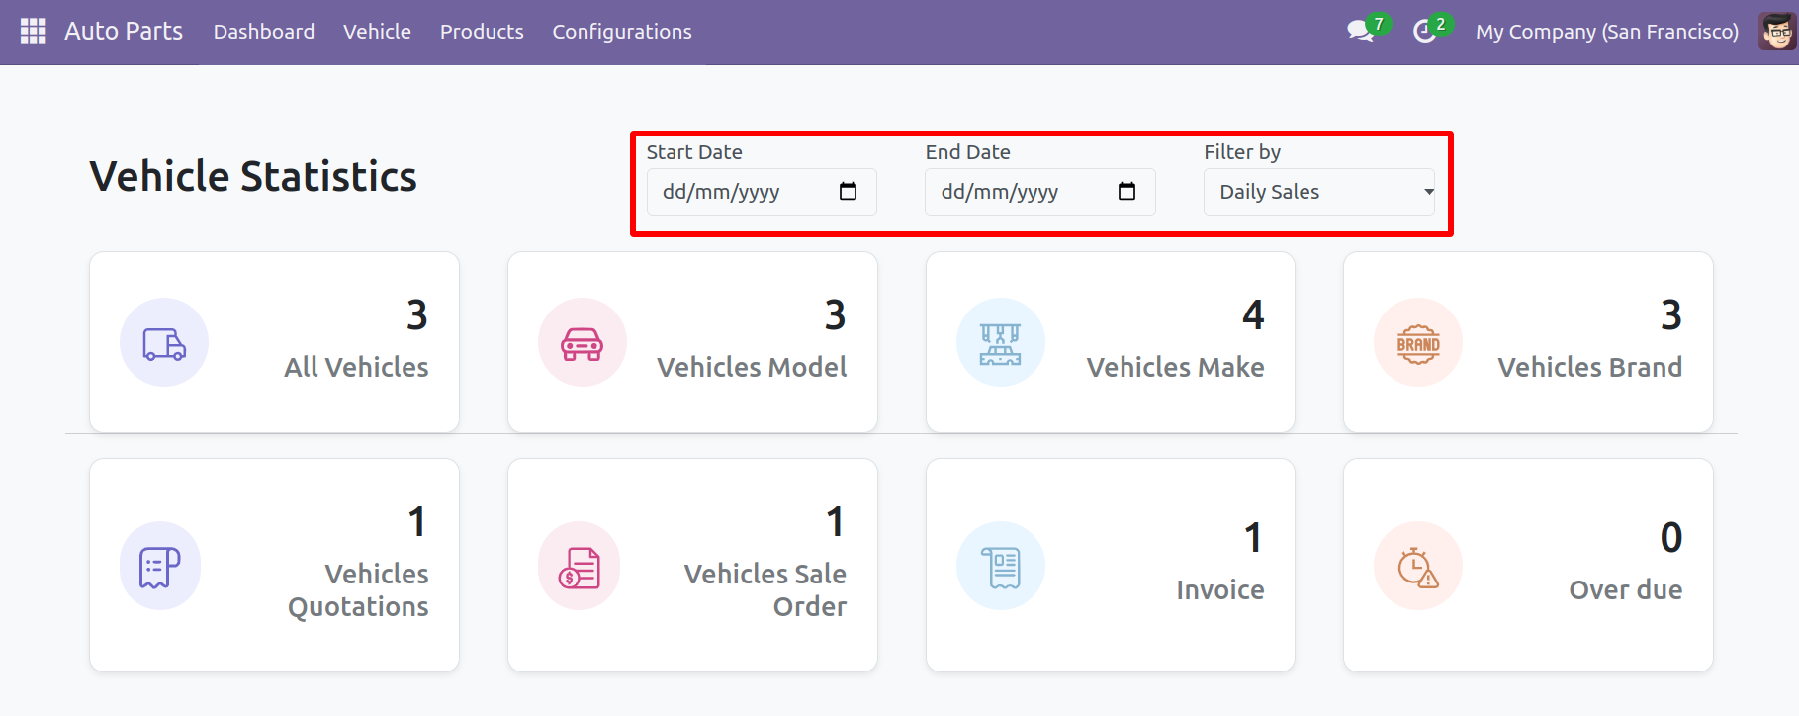Switch company via My Company (San Francisco)

pyautogui.click(x=1606, y=32)
